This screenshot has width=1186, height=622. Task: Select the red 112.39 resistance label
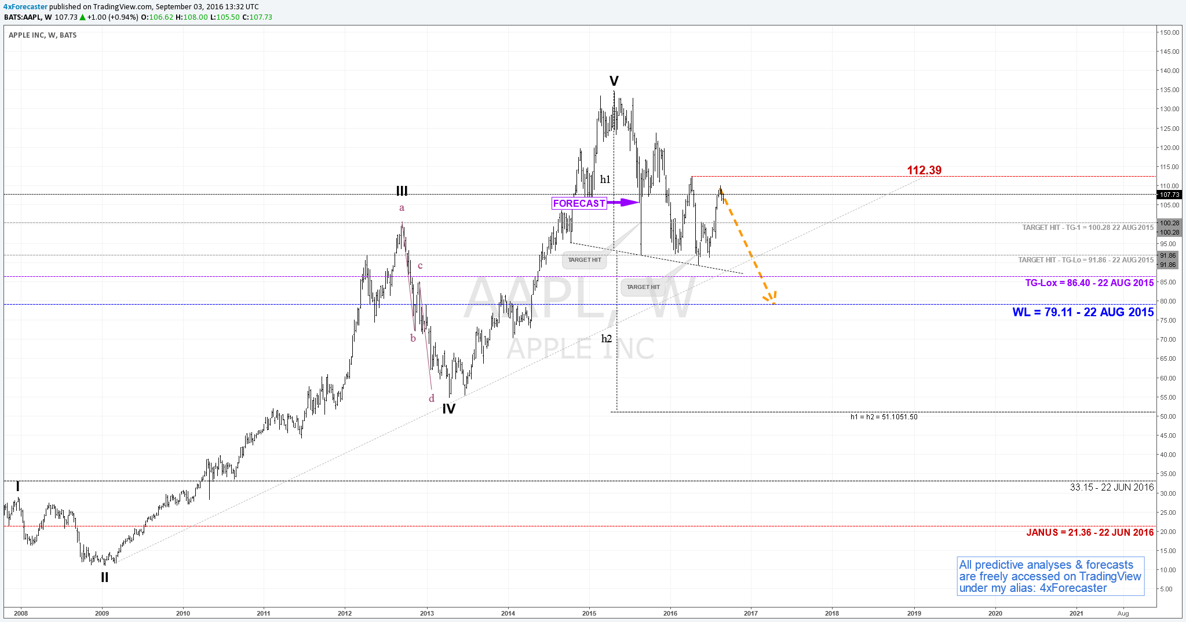coord(924,170)
